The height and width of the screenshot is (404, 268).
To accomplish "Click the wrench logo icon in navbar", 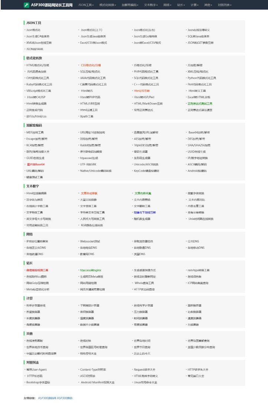I will coord(26,5).
